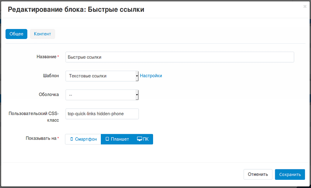Switch to the Контент tab
The width and height of the screenshot is (311, 188).
[x=43, y=34]
